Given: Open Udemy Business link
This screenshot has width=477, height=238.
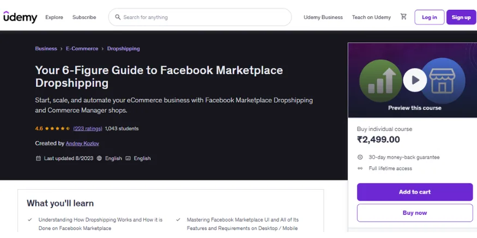Looking at the screenshot, I should tap(323, 17).
